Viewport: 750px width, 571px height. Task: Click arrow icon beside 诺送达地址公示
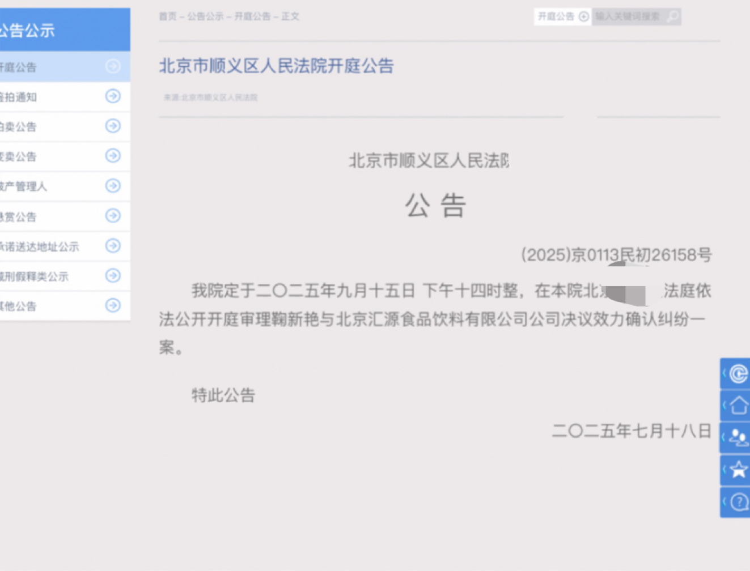113,246
